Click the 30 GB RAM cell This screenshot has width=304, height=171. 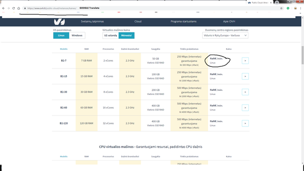click(86, 92)
